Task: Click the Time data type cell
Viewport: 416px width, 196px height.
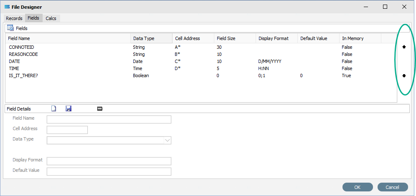Action: [x=138, y=68]
